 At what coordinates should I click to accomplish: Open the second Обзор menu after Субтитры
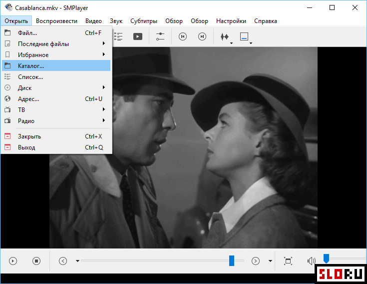199,21
